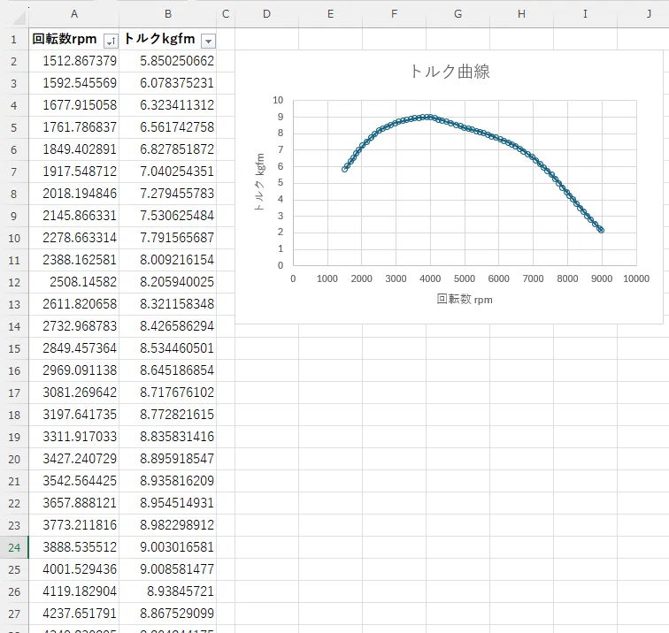Select cell with value 1512.867379
669x633 pixels.
point(74,61)
